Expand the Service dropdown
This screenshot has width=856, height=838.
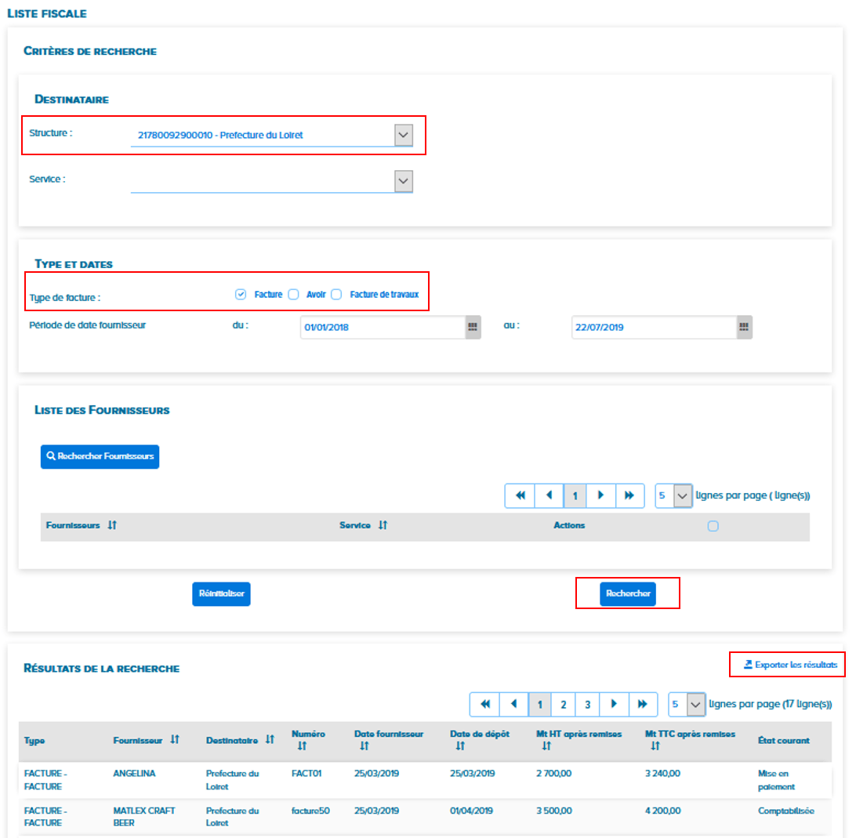(403, 181)
